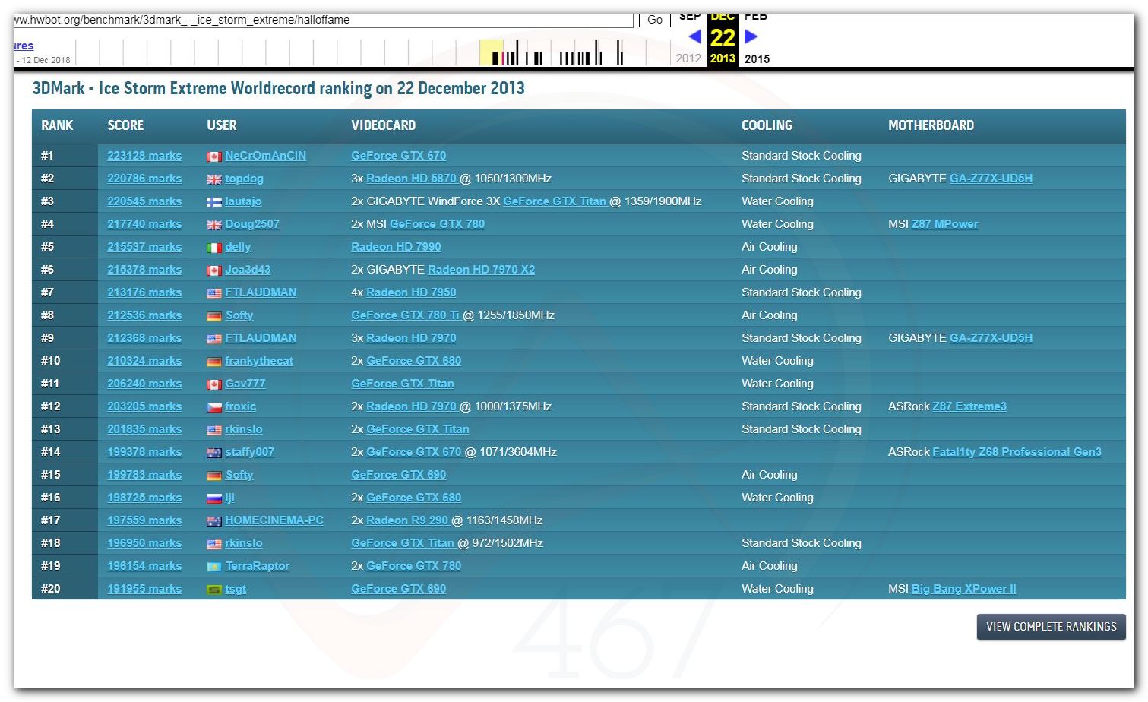Open topdog's 220786 marks score
The image size is (1148, 702).
tap(144, 179)
